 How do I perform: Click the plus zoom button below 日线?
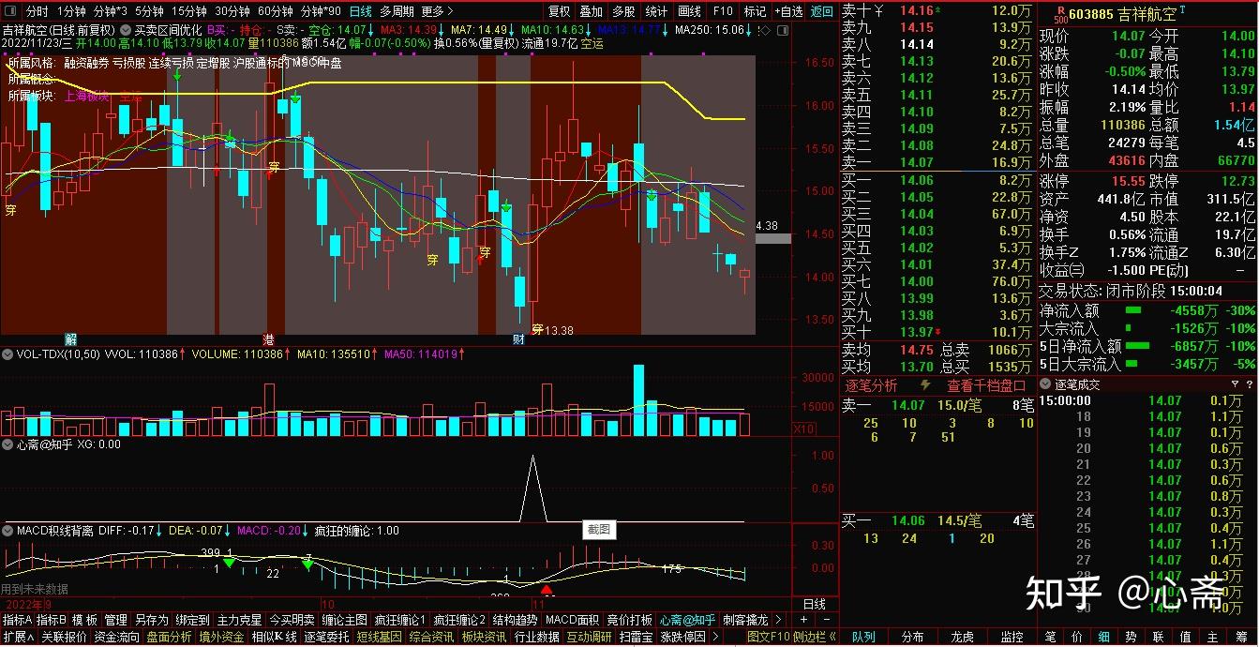point(803,620)
